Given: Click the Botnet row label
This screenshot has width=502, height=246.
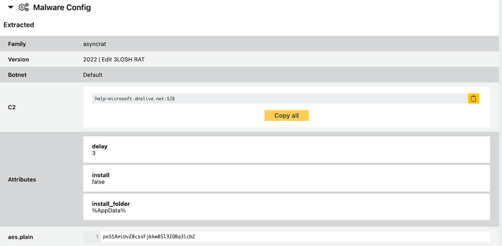Looking at the screenshot, I should 17,75.
